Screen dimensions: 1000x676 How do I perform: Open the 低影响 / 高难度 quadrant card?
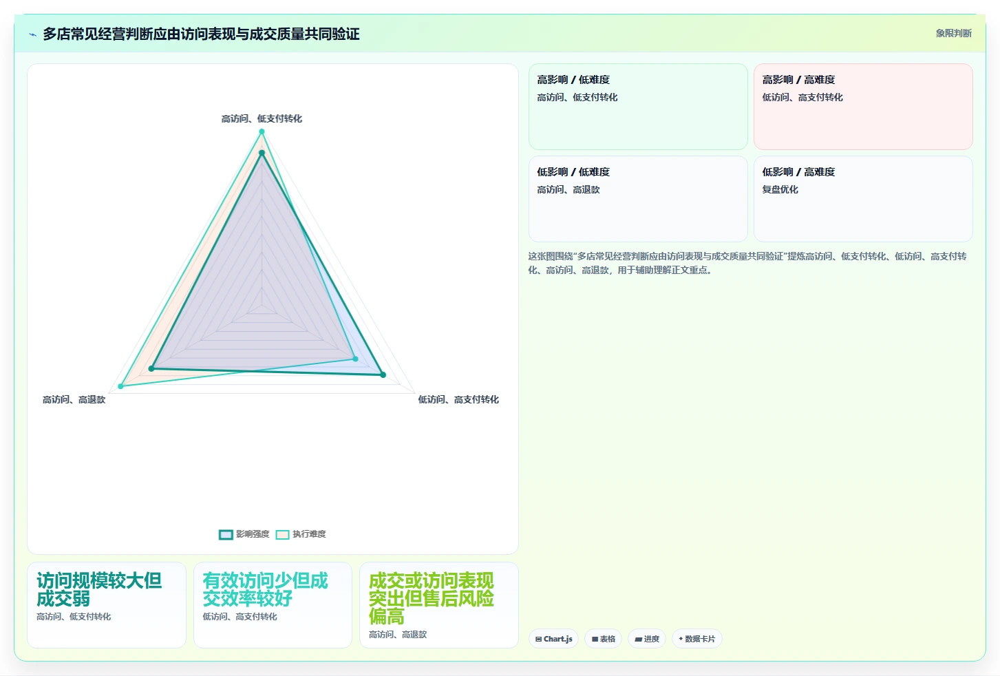[863, 199]
